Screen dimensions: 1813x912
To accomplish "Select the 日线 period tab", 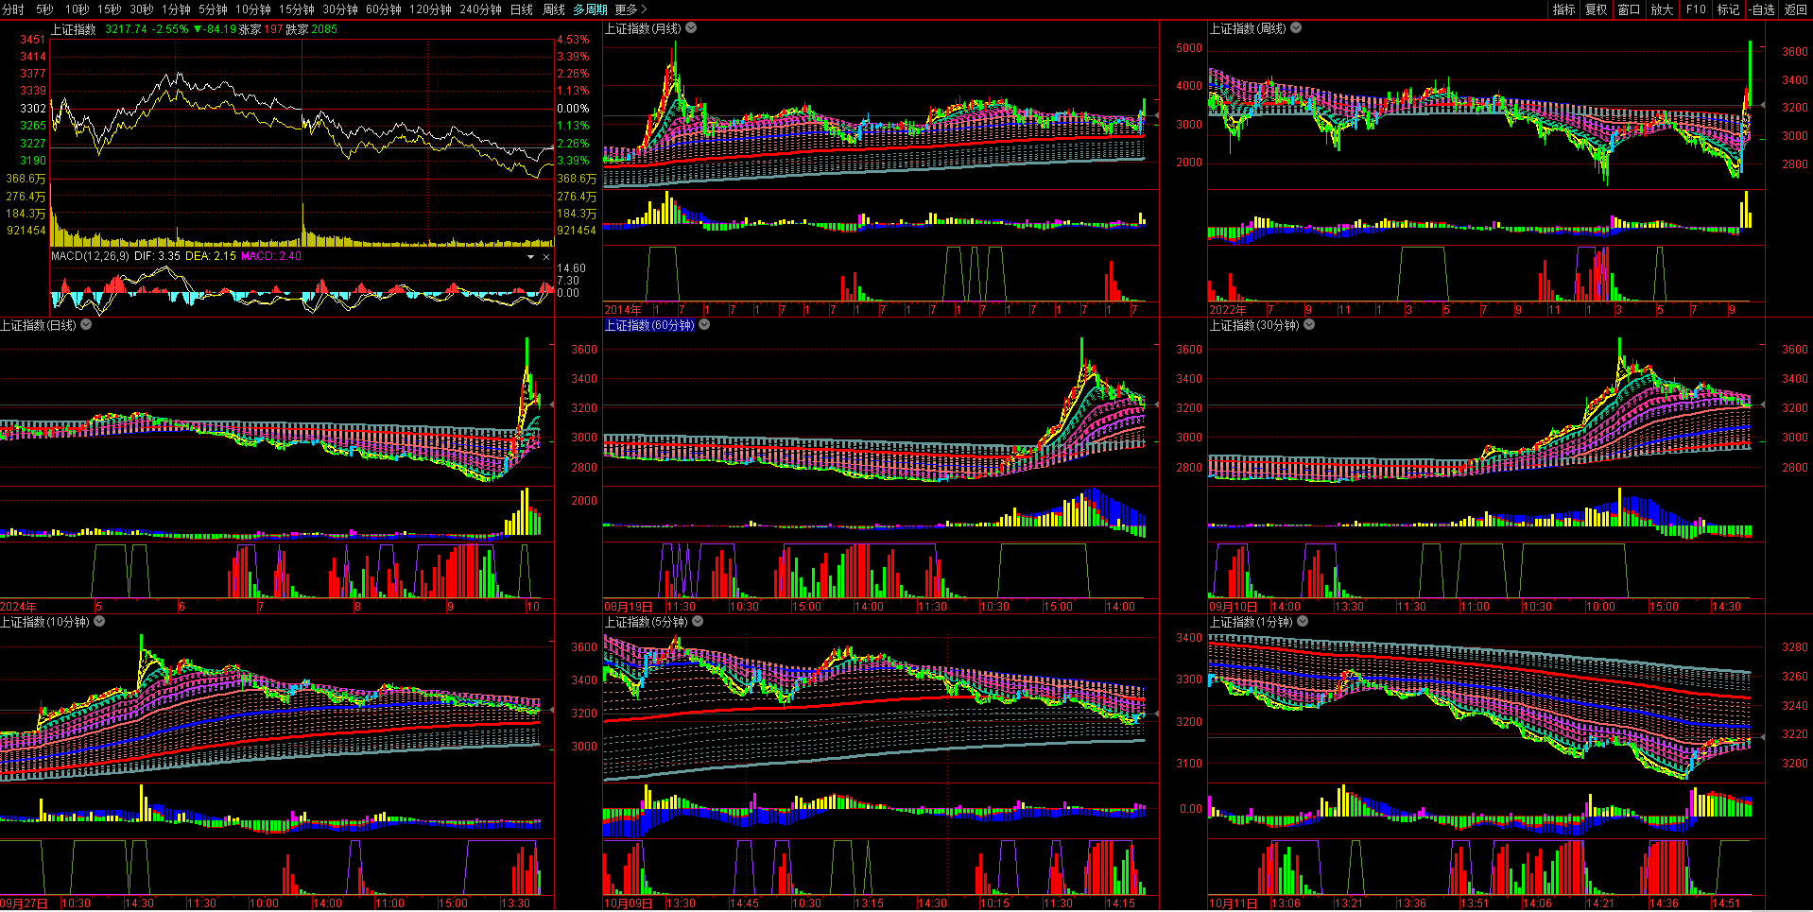I will coord(522,9).
